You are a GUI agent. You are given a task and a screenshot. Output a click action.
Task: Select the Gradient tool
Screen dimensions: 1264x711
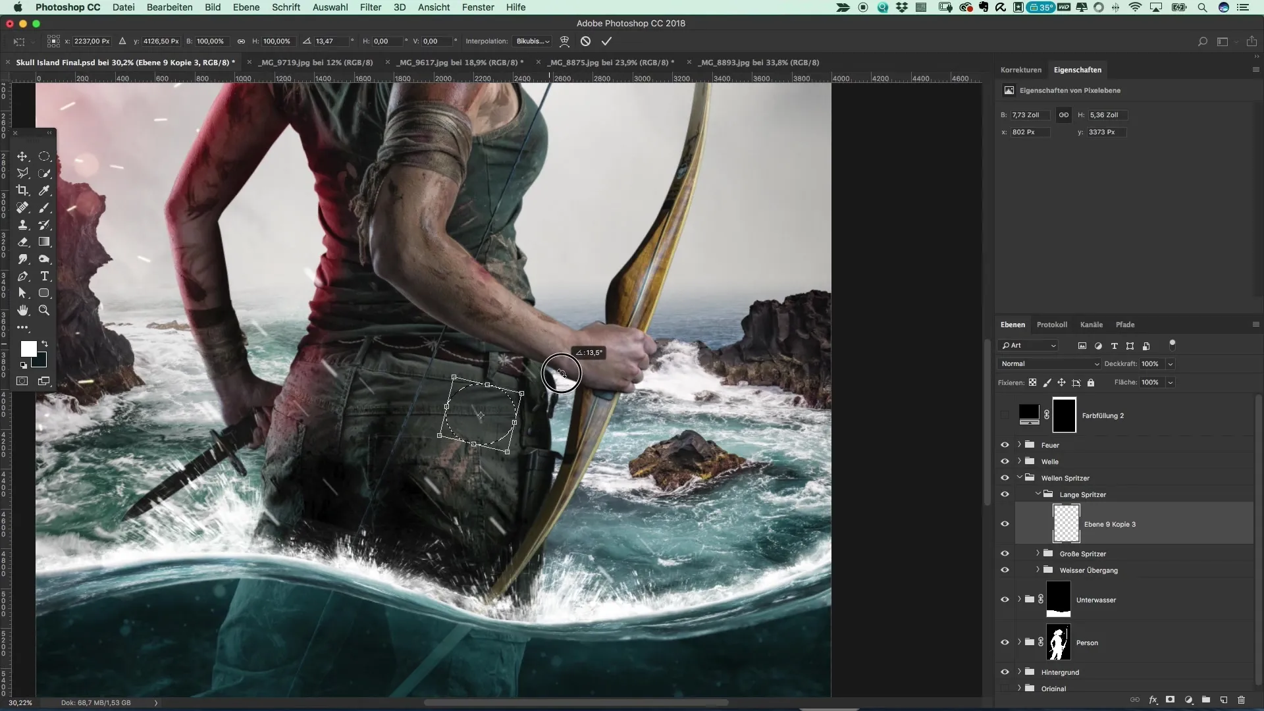click(44, 242)
